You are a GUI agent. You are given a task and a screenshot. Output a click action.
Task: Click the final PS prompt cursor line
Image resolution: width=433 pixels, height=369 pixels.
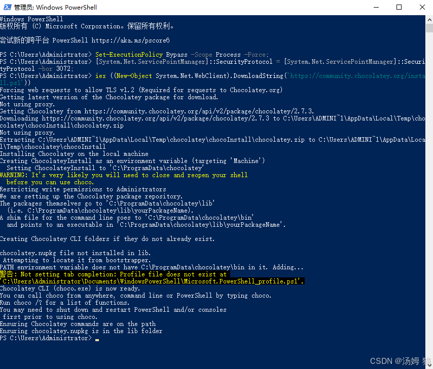coord(49,338)
